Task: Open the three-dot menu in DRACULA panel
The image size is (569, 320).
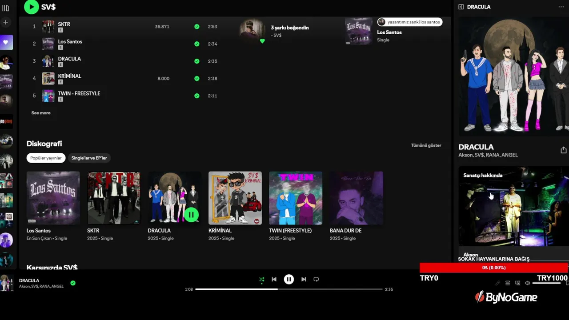Action: click(561, 7)
